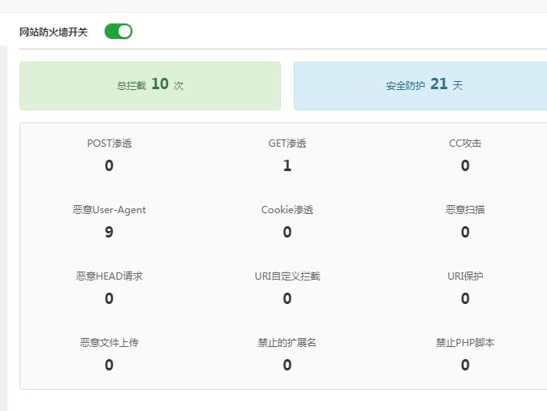The width and height of the screenshot is (547, 411).
Task: Toggle the 网站防火墙开关 switch off
Action: (x=118, y=32)
